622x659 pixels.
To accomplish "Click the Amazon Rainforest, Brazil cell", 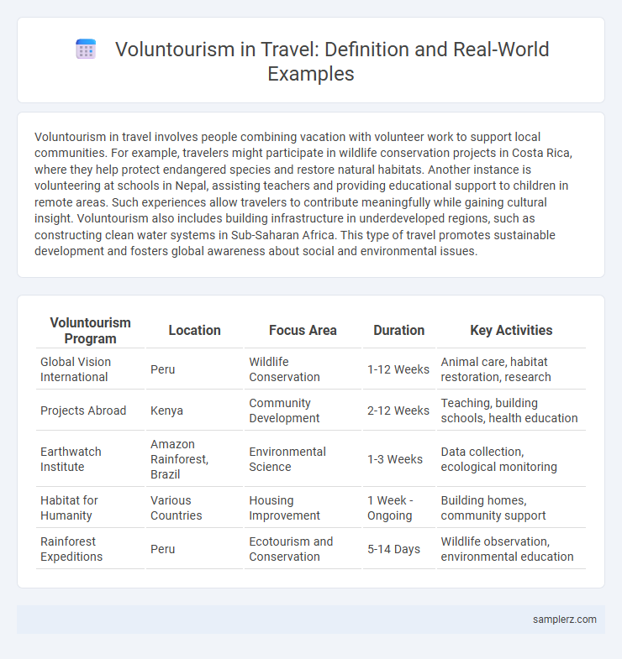I will pos(194,459).
